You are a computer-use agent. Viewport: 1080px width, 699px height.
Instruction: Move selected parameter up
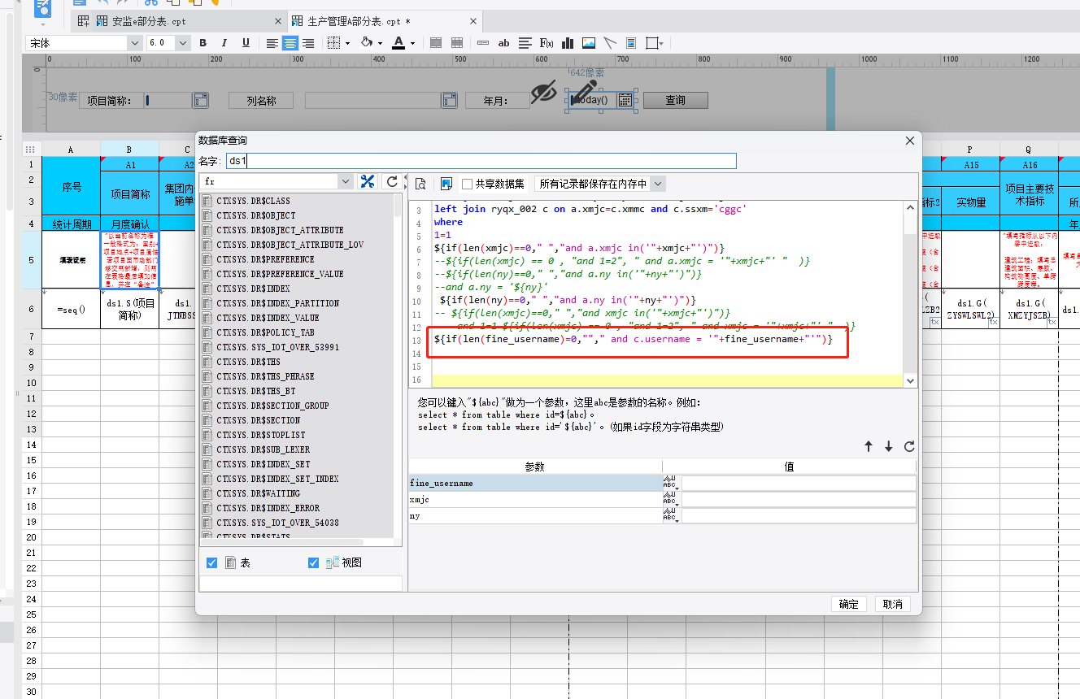[x=869, y=446]
